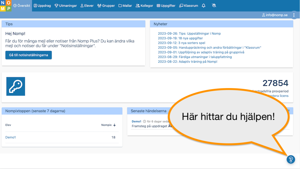The width and height of the screenshot is (300, 169).
Task: Click the Hej Nomp! greeting
Action: (15, 34)
